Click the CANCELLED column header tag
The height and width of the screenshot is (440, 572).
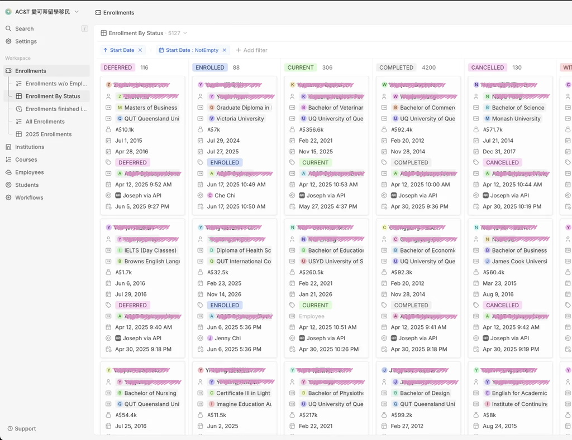pyautogui.click(x=488, y=67)
